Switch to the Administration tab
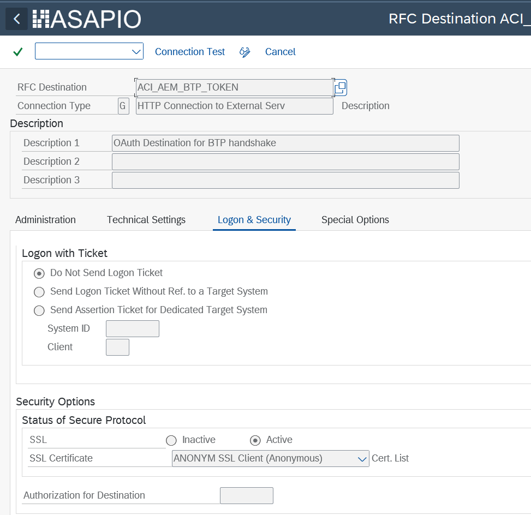The height and width of the screenshot is (515, 531). pos(45,220)
